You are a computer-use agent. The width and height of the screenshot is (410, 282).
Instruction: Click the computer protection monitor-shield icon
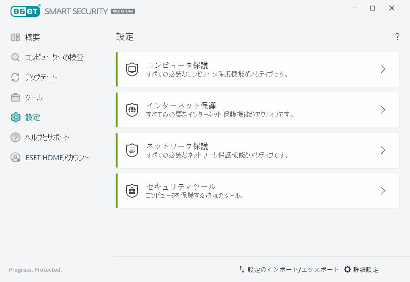coord(132,69)
